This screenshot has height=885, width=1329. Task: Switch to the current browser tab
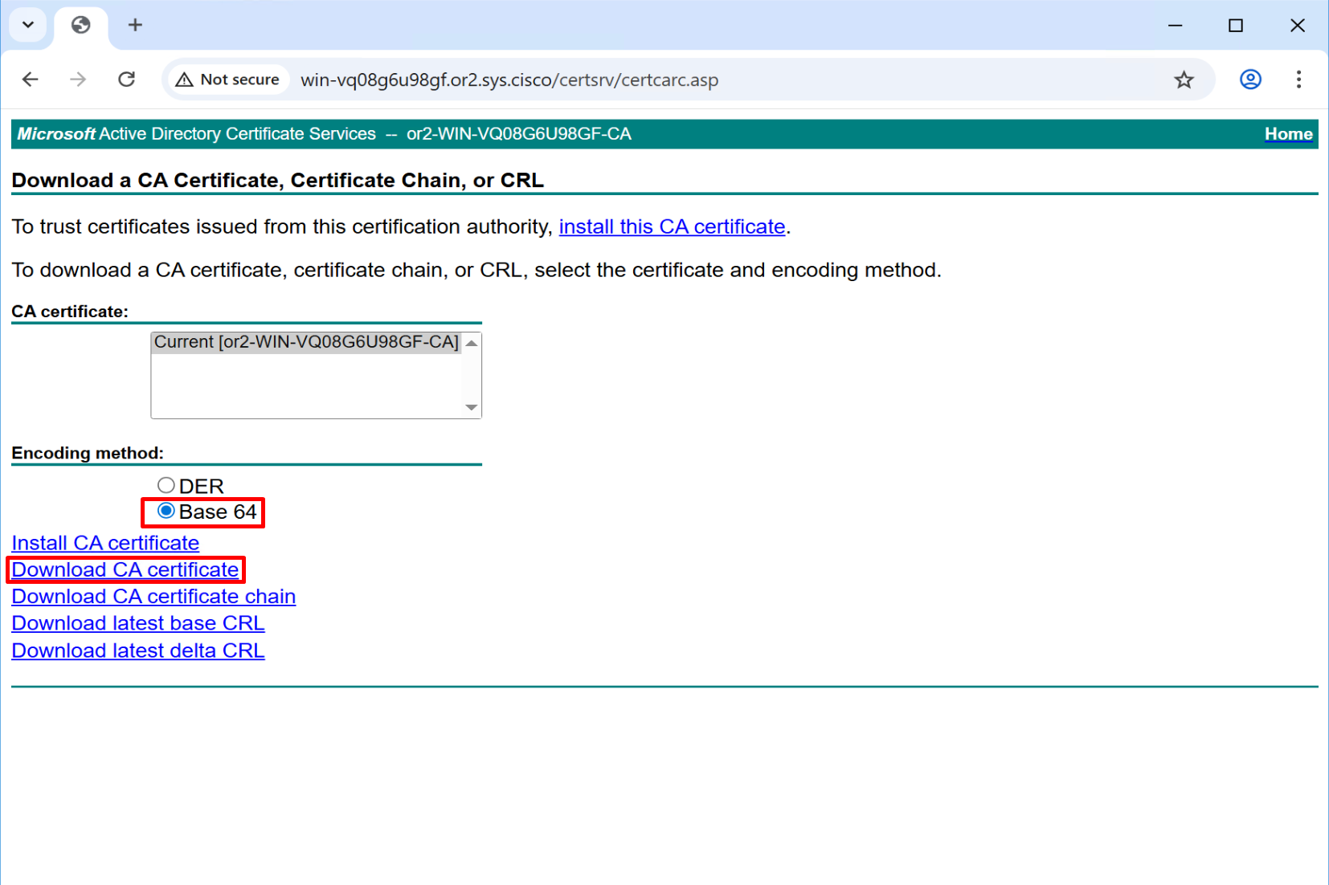pos(81,25)
